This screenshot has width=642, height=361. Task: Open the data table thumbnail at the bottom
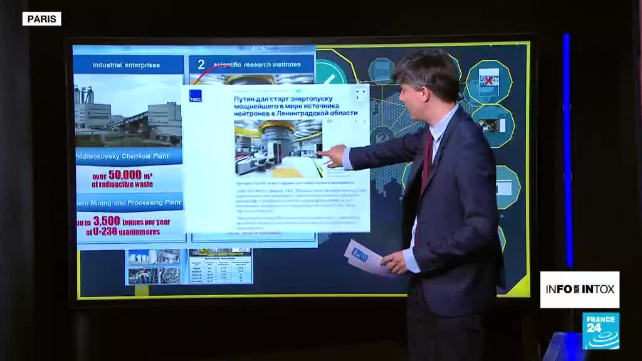tap(220, 266)
